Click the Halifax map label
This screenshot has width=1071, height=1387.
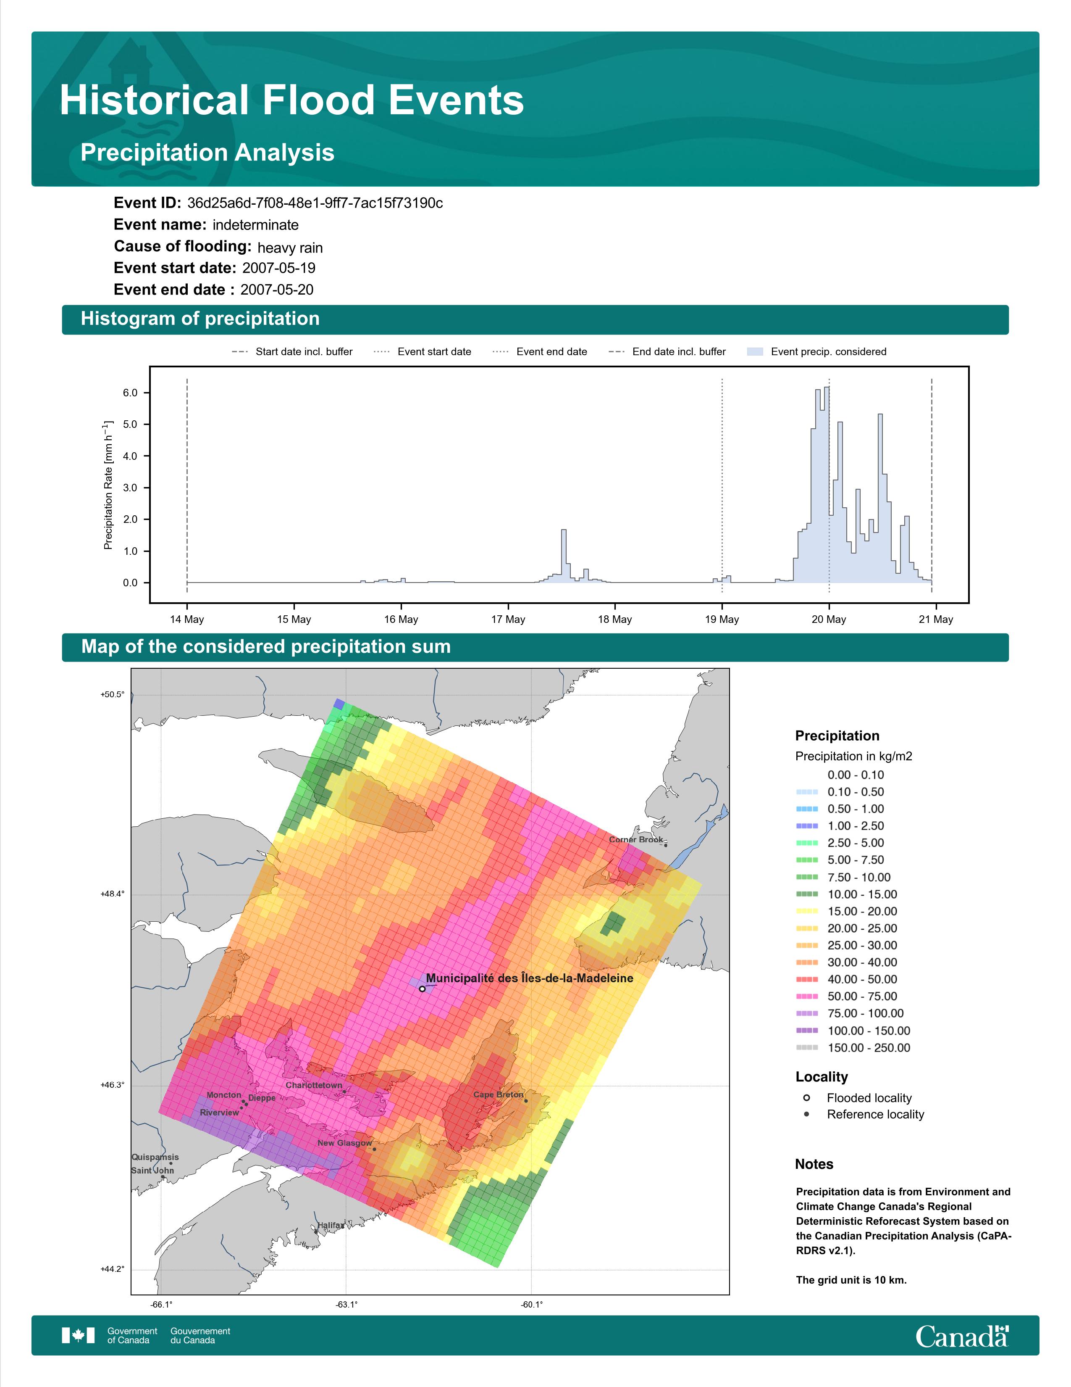331,1225
